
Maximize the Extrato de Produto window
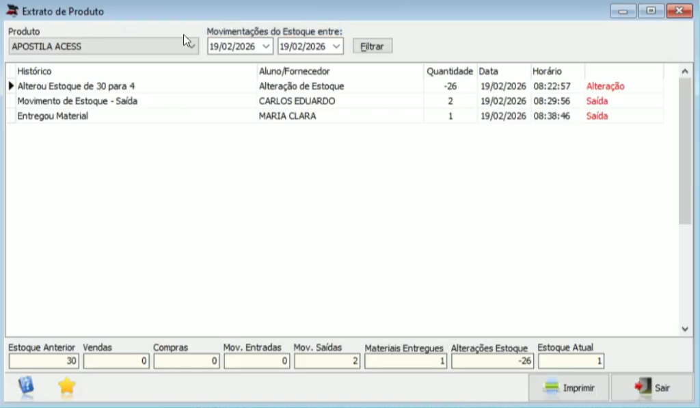(651, 11)
